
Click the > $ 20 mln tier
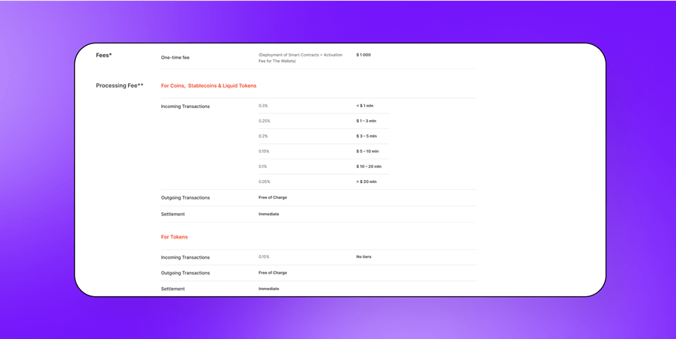tap(366, 181)
